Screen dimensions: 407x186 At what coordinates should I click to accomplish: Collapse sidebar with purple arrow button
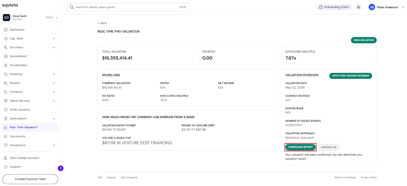(61, 168)
